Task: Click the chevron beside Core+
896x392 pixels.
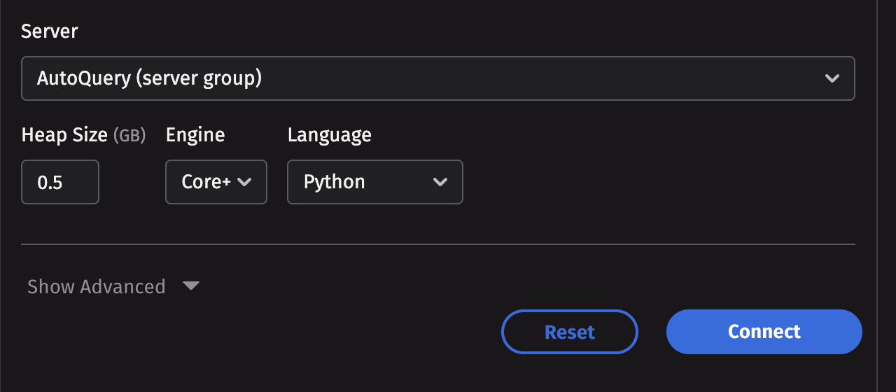Action: click(244, 182)
